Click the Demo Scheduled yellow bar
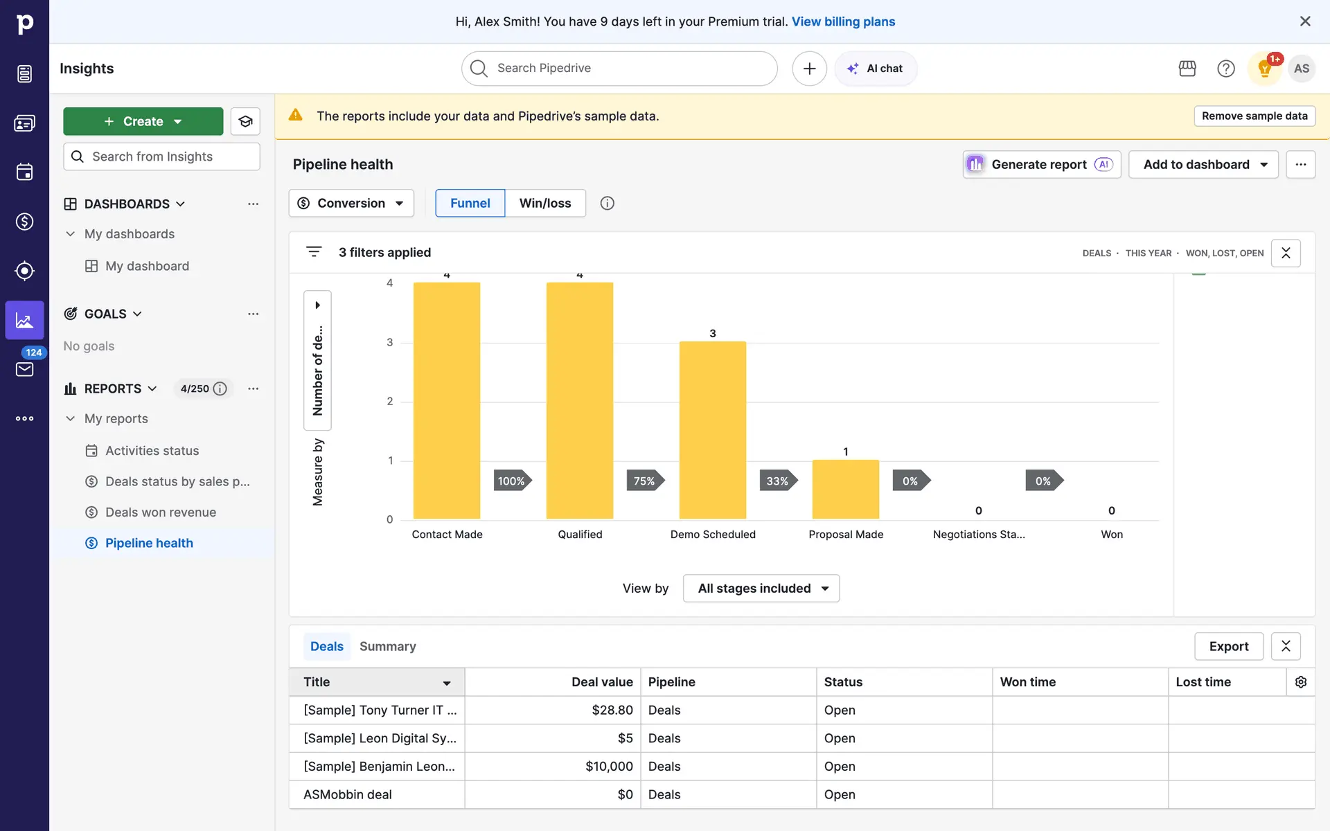Image resolution: width=1330 pixels, height=831 pixels. tap(712, 429)
